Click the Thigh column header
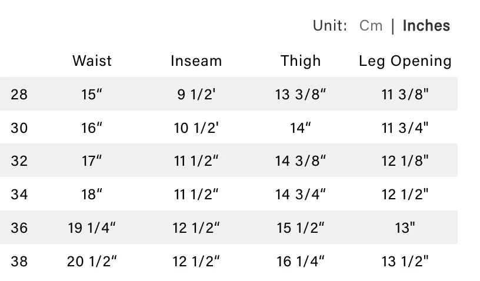 click(301, 61)
